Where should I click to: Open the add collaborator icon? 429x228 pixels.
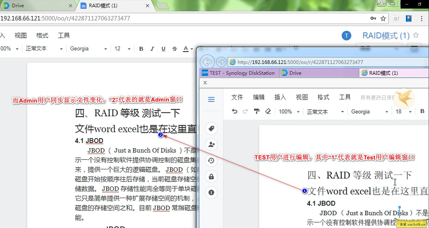(211, 145)
